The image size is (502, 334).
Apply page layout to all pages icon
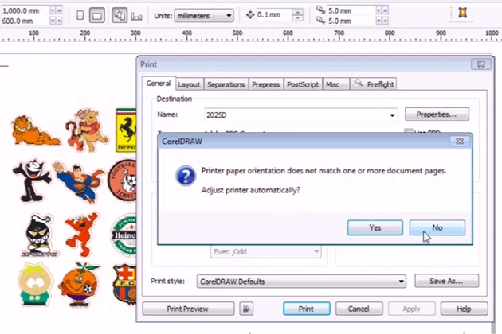point(120,15)
